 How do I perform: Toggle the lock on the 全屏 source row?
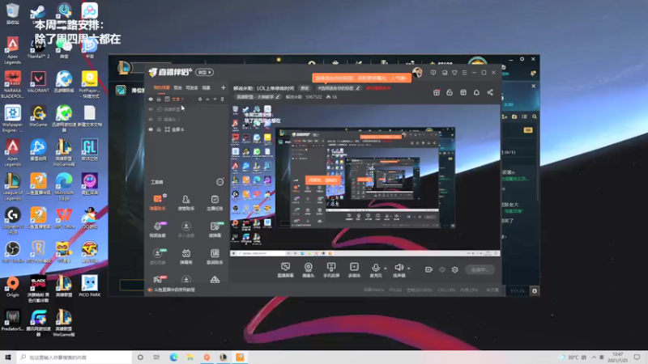(158, 129)
